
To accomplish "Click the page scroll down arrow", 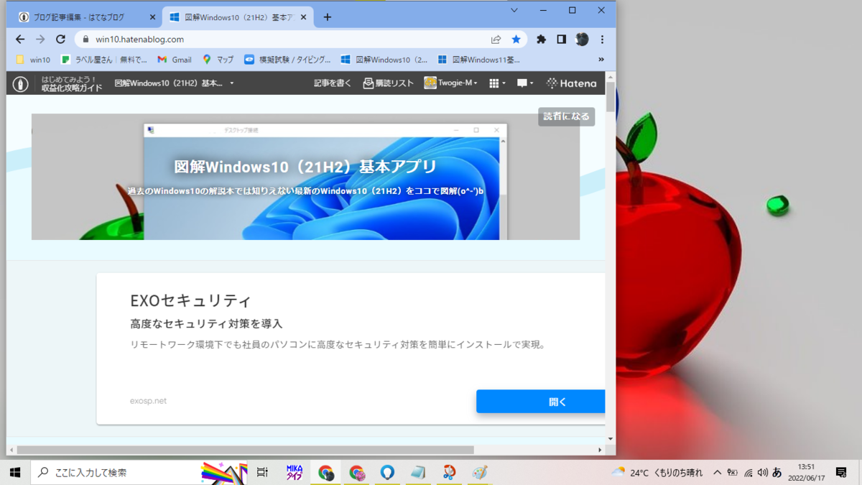I will point(611,439).
